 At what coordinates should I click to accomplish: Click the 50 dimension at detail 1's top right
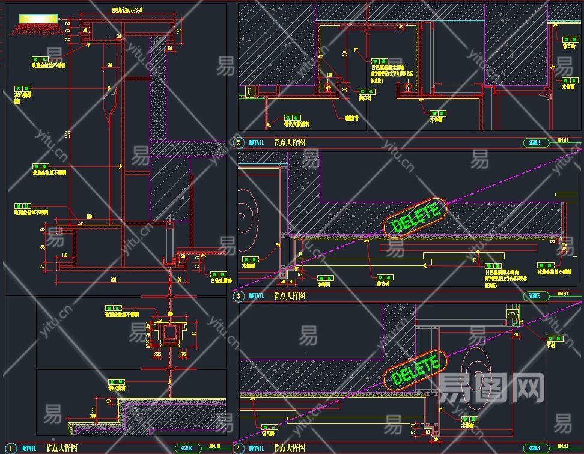click(170, 49)
